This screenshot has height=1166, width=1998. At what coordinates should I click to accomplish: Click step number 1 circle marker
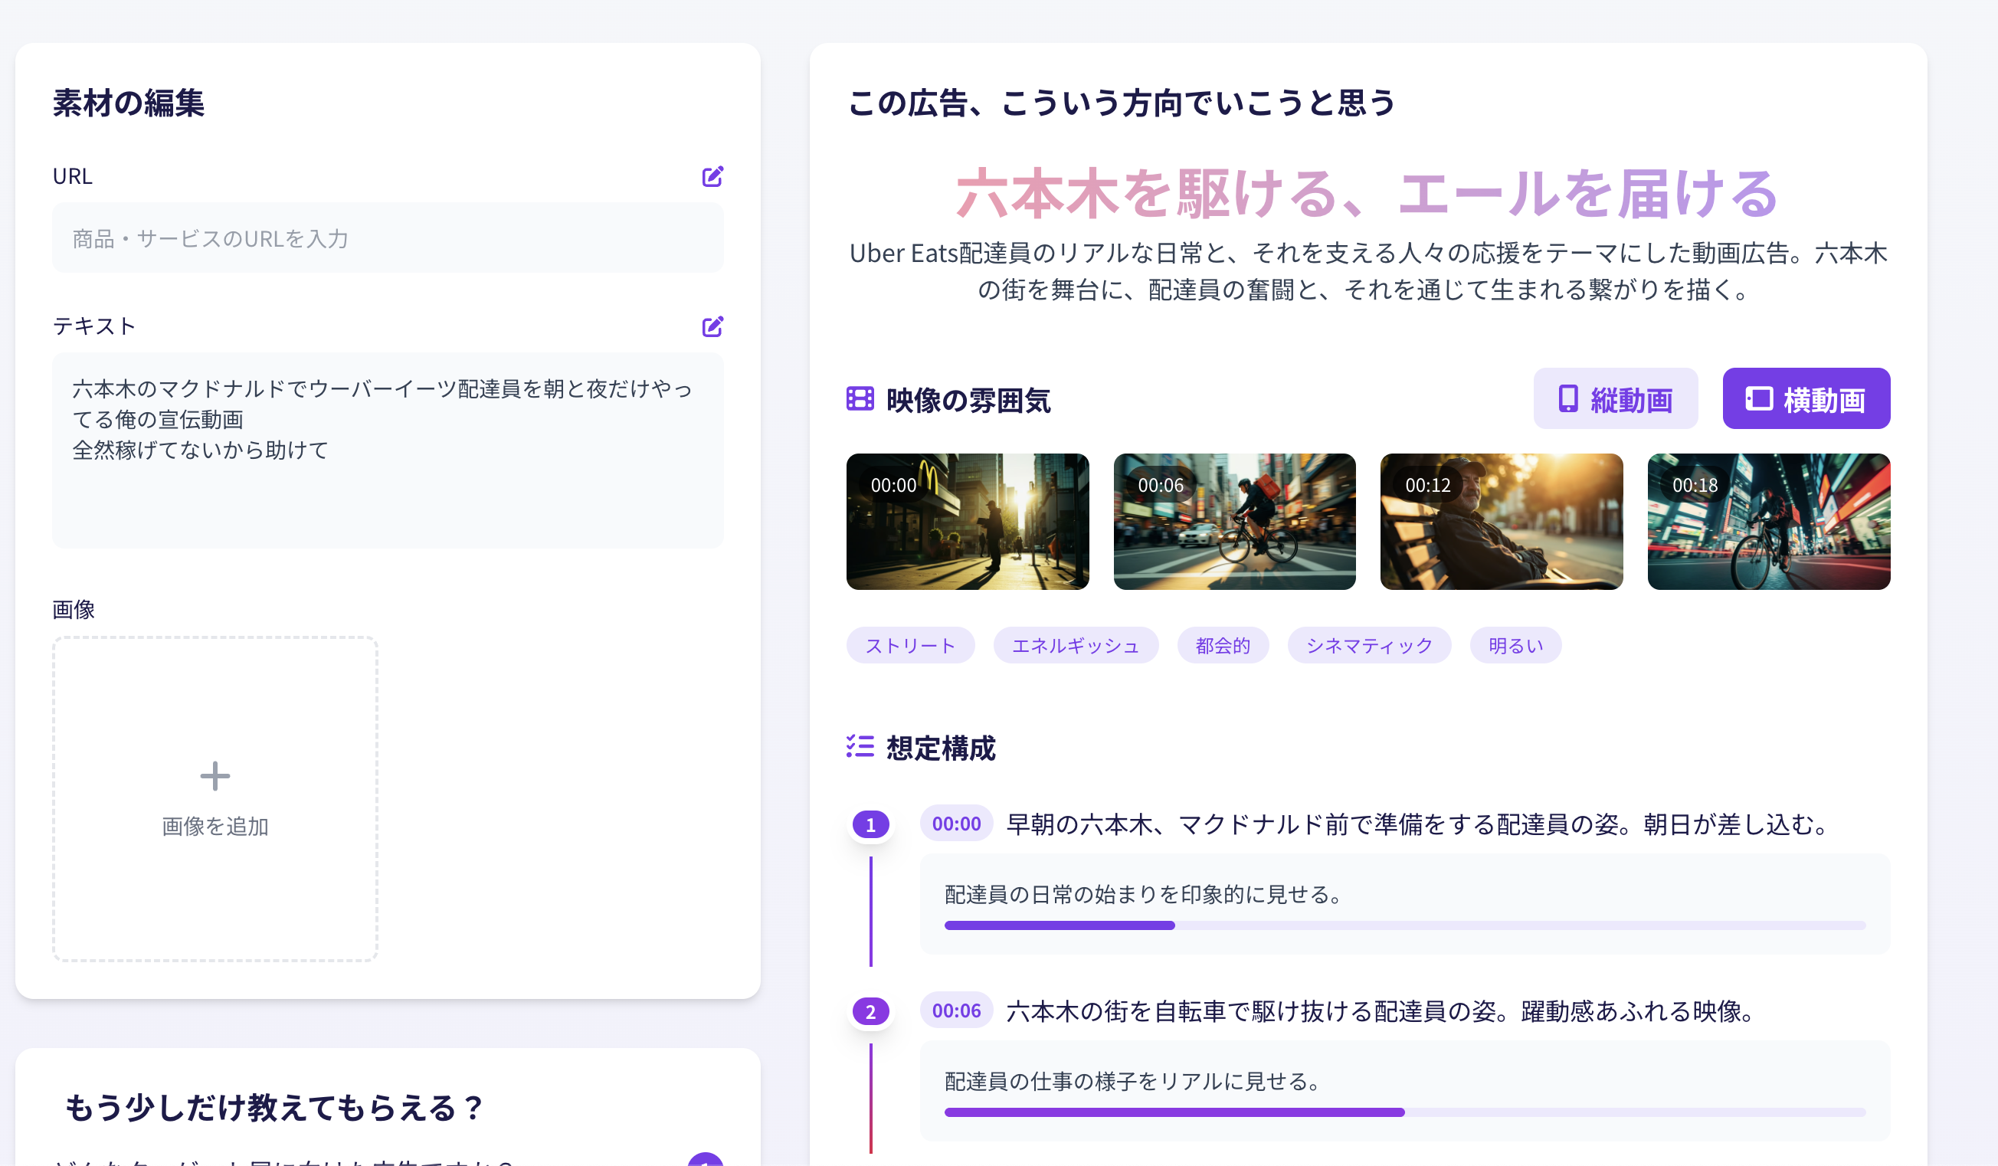point(870,825)
